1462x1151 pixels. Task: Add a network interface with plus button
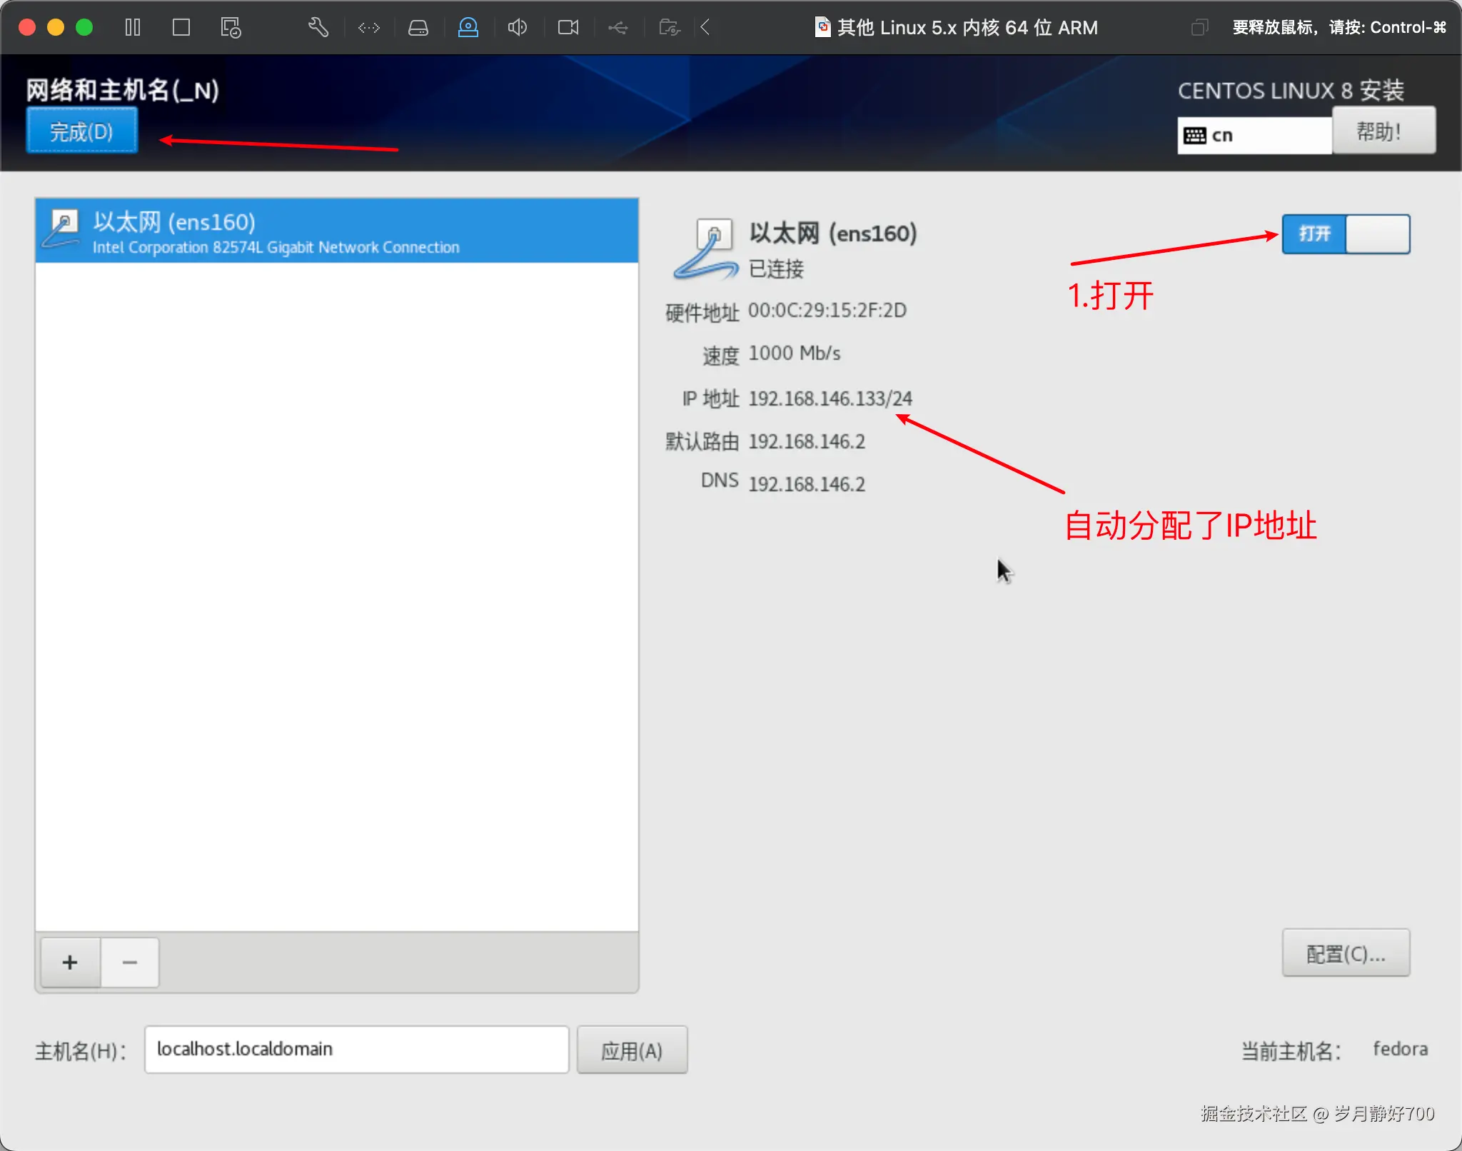[x=69, y=962]
